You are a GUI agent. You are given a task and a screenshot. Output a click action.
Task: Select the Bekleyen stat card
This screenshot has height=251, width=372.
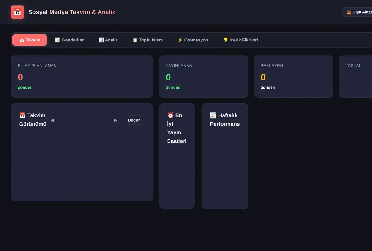[x=293, y=77]
